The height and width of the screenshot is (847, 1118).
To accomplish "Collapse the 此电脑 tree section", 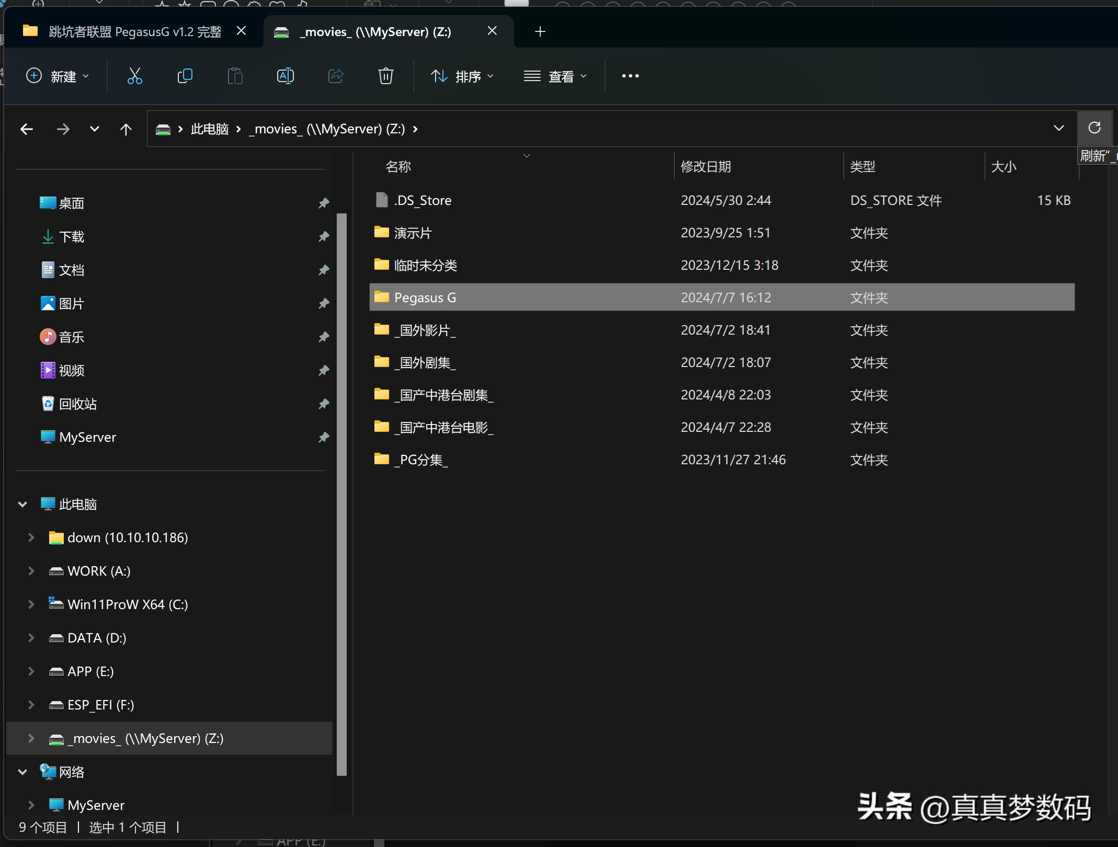I will click(22, 505).
